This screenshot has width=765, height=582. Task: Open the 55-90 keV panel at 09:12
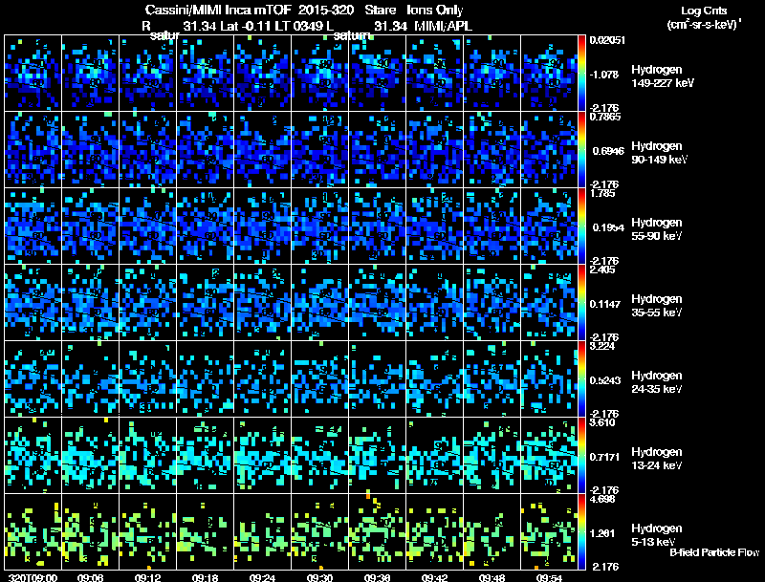click(x=148, y=226)
